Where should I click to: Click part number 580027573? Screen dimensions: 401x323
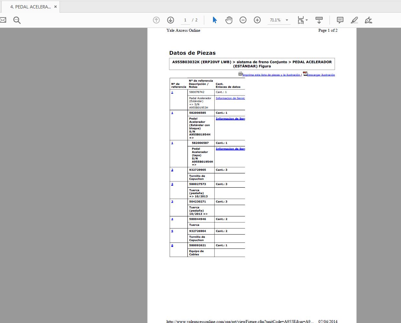[x=197, y=184]
